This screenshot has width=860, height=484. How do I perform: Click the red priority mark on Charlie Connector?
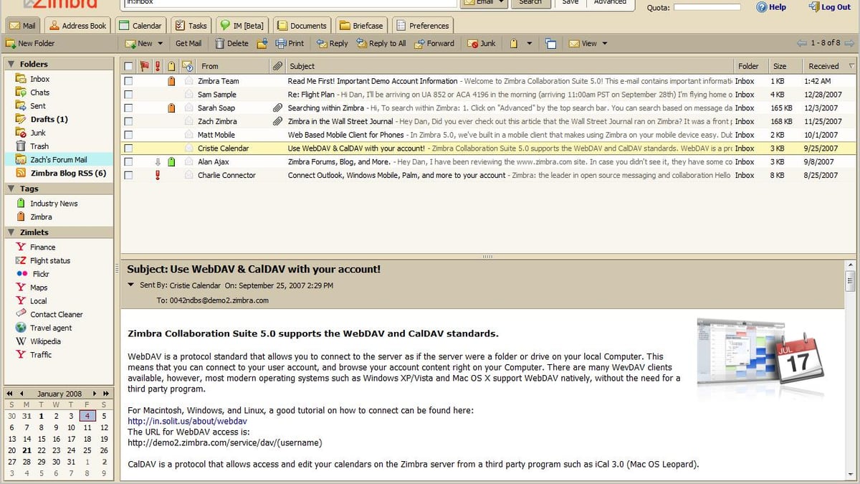tap(158, 175)
